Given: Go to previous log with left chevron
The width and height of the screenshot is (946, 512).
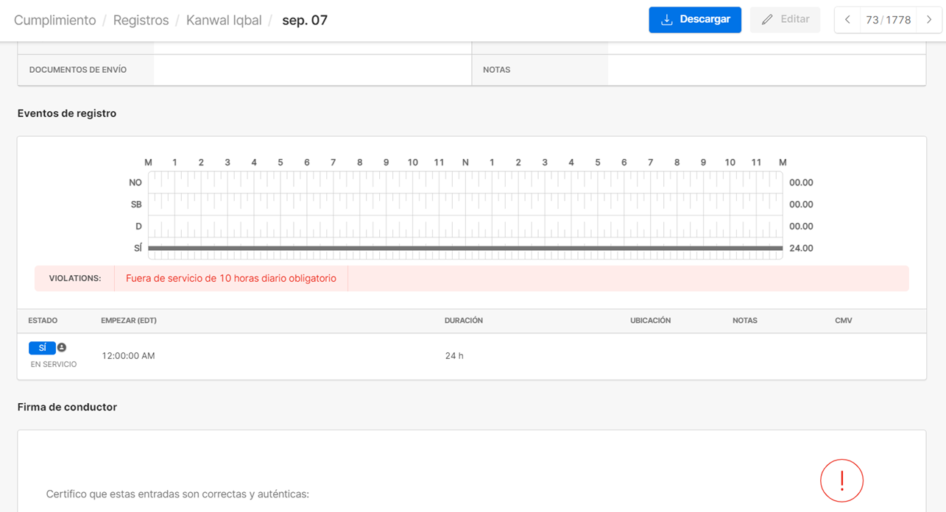Looking at the screenshot, I should [847, 20].
